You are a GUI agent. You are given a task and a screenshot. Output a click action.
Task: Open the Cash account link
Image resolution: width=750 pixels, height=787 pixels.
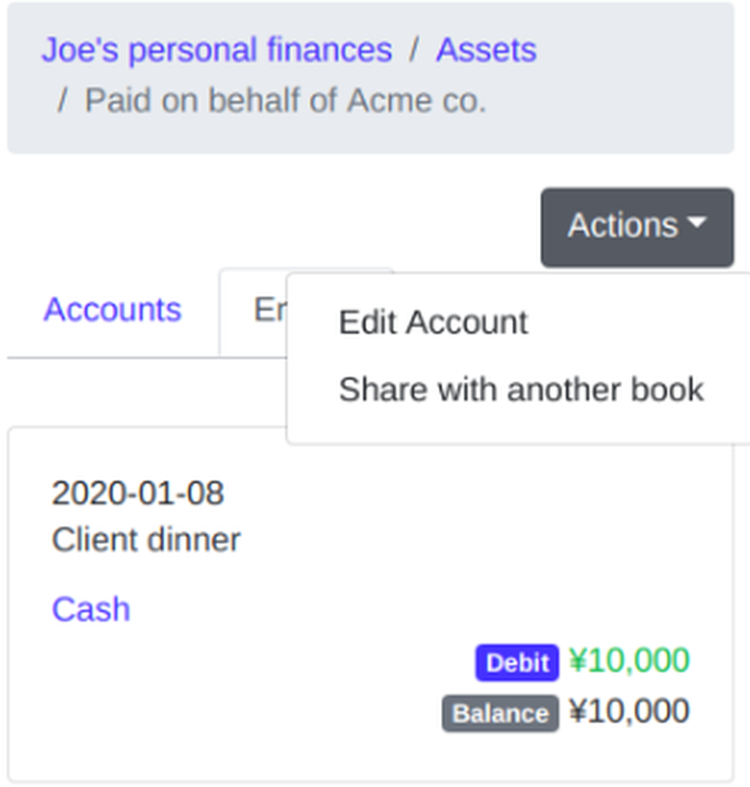click(x=91, y=609)
